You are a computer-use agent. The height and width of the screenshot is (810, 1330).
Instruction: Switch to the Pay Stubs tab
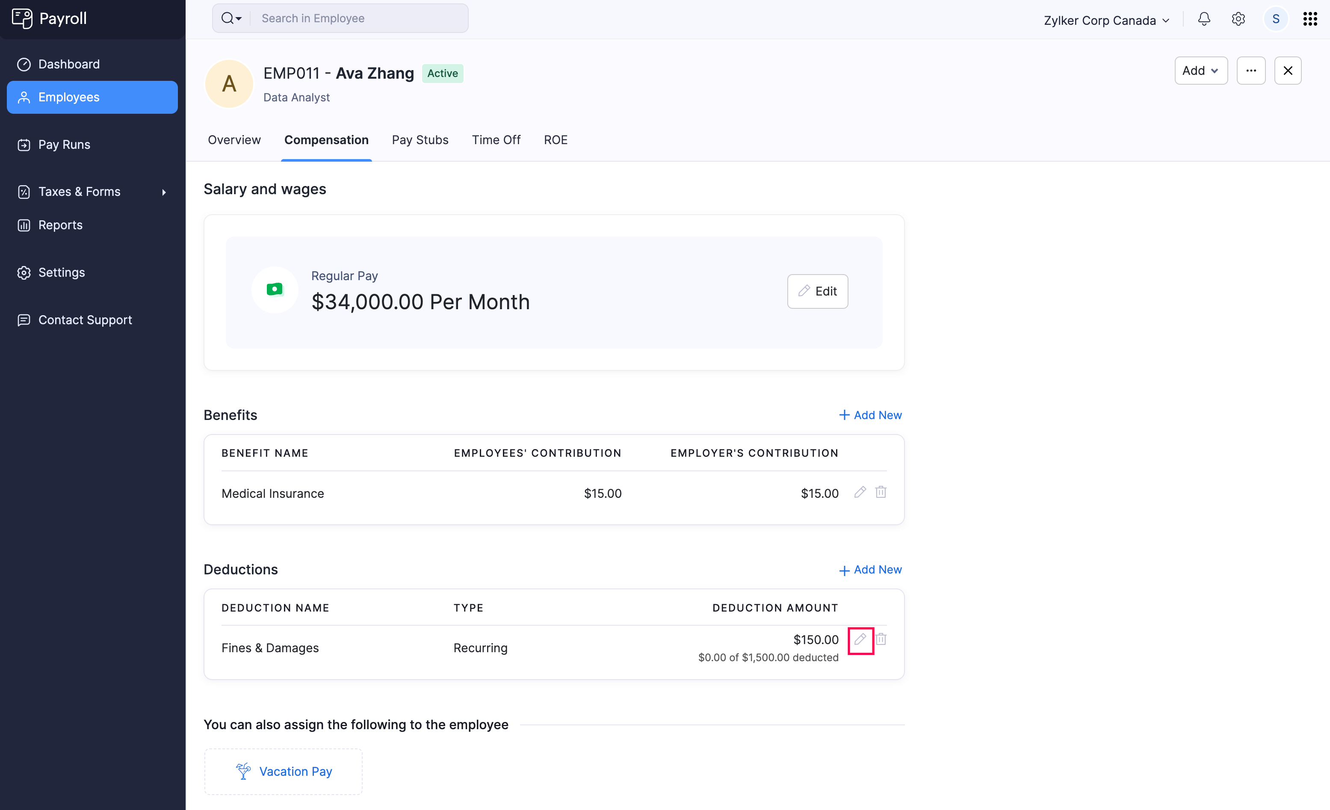click(x=420, y=140)
